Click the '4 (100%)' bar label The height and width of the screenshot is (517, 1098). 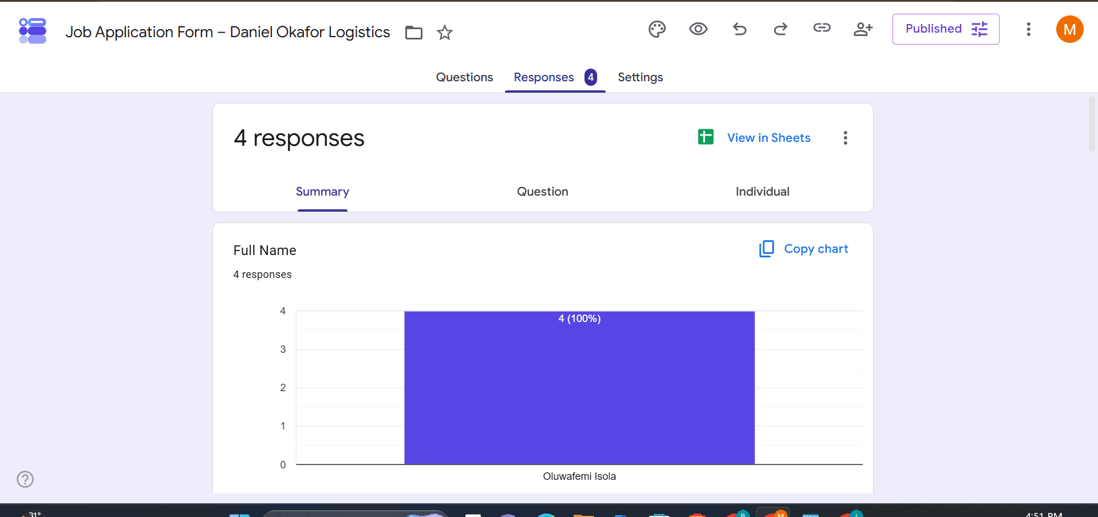(x=579, y=319)
